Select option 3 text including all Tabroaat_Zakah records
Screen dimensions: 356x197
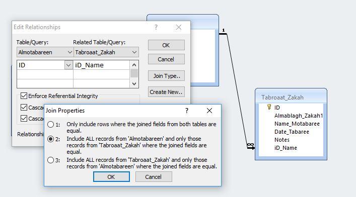141,163
